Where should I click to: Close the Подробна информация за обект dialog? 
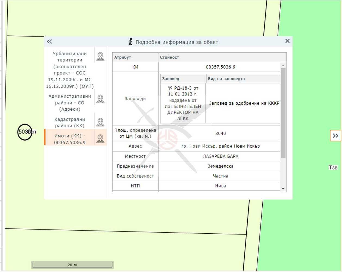(287, 41)
